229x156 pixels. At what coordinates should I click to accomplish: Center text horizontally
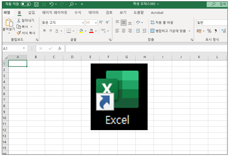click(x=123, y=31)
